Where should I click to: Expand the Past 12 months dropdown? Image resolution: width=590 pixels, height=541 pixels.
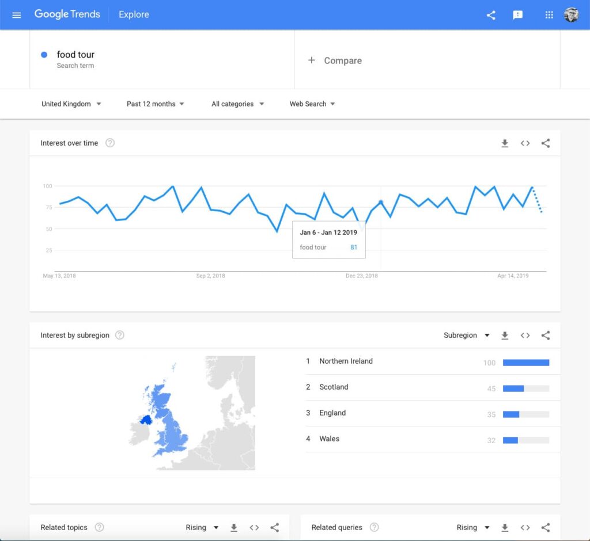(156, 104)
